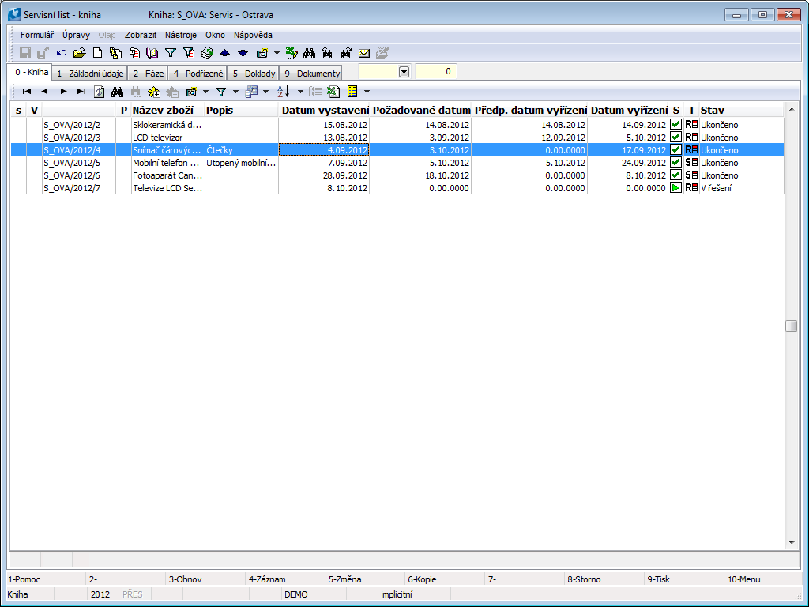This screenshot has width=809, height=607.
Task: Click the scrollbar up arrow of the grid
Action: pyautogui.click(x=792, y=109)
